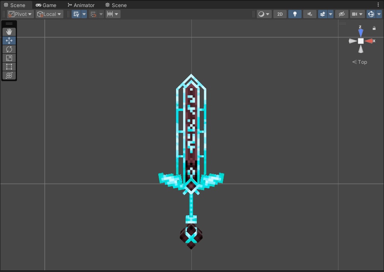Select the Scale tool
This screenshot has width=384, height=272.
click(9, 58)
